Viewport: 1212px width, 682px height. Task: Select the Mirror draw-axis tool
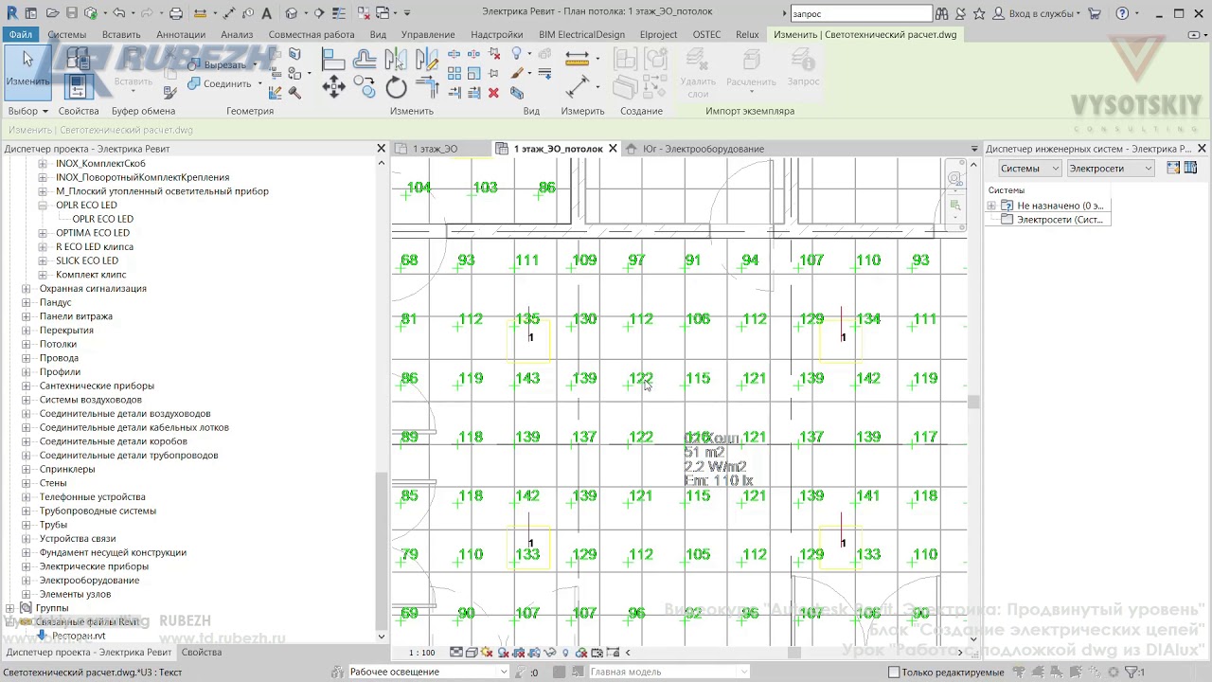[427, 60]
